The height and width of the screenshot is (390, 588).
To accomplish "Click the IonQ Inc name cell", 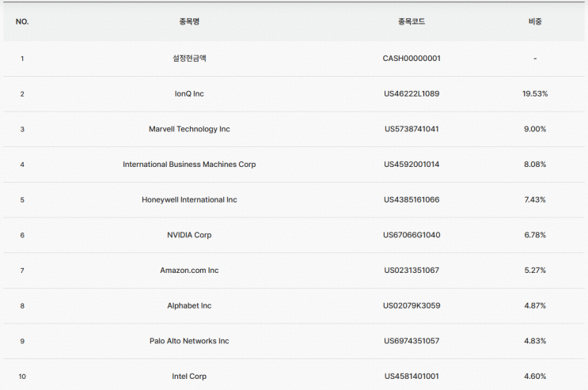I will (x=189, y=94).
